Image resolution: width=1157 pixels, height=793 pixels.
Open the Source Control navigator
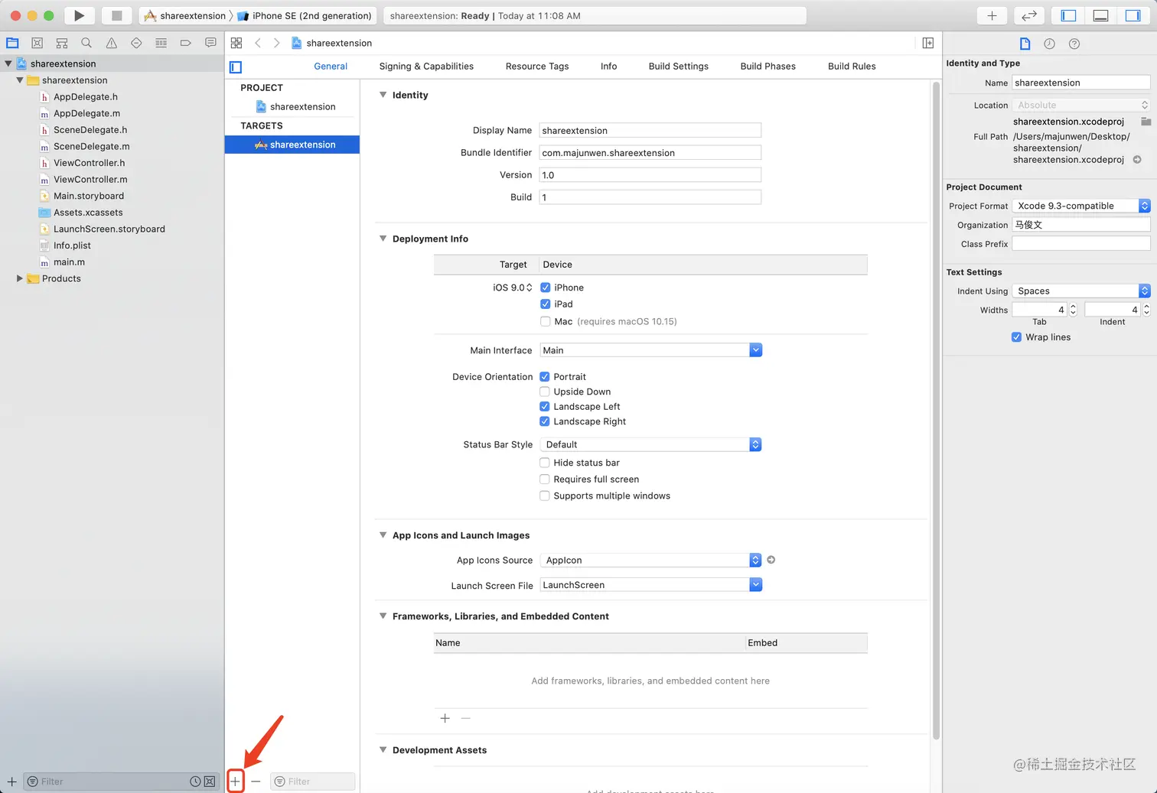(37, 43)
